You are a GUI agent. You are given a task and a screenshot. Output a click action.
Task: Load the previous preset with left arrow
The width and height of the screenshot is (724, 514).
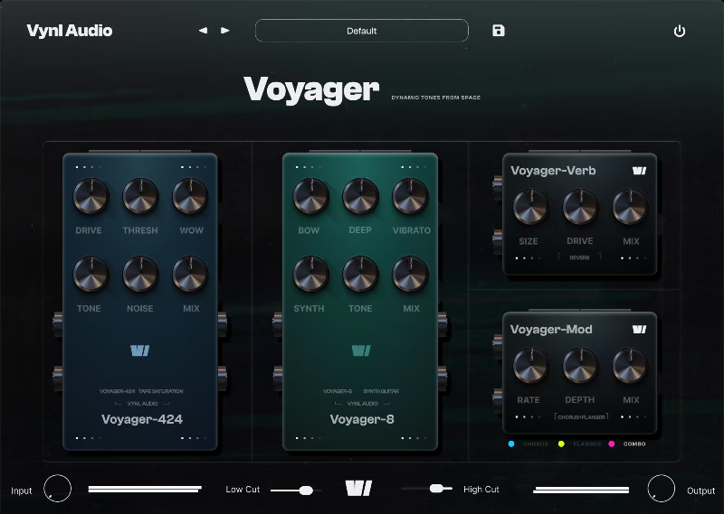click(x=203, y=31)
